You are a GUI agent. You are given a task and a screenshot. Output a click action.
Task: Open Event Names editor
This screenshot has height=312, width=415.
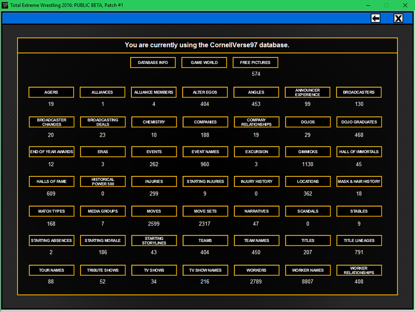tap(205, 152)
